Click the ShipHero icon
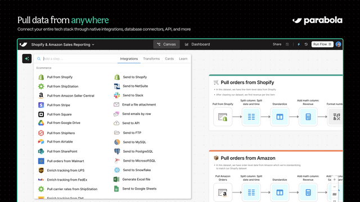Screen dimensions: 360x202 coord(41,133)
